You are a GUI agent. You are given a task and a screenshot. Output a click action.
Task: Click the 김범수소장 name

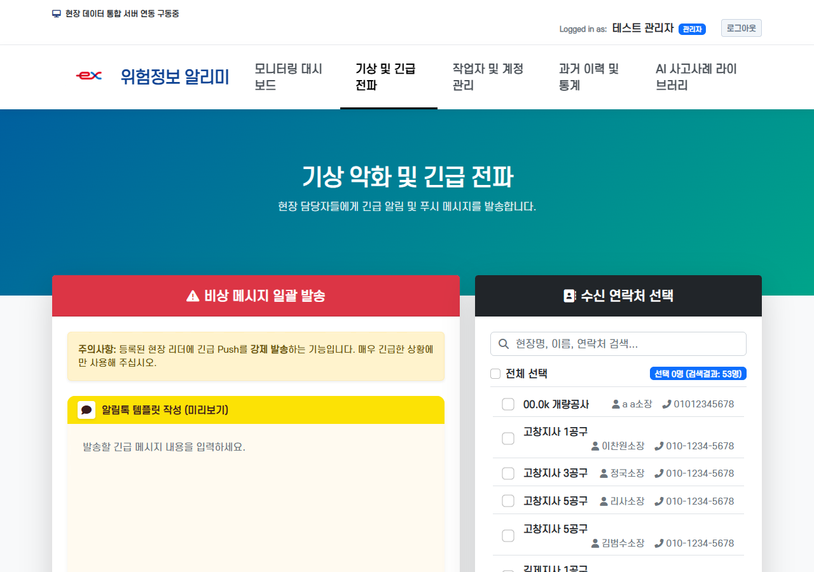pos(623,543)
